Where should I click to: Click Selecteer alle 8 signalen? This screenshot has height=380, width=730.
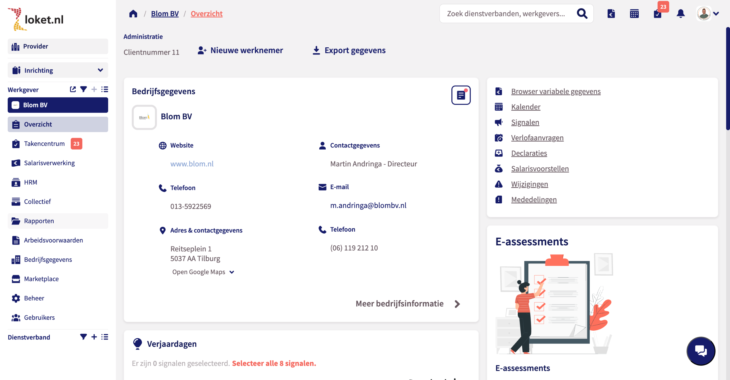pyautogui.click(x=274, y=363)
